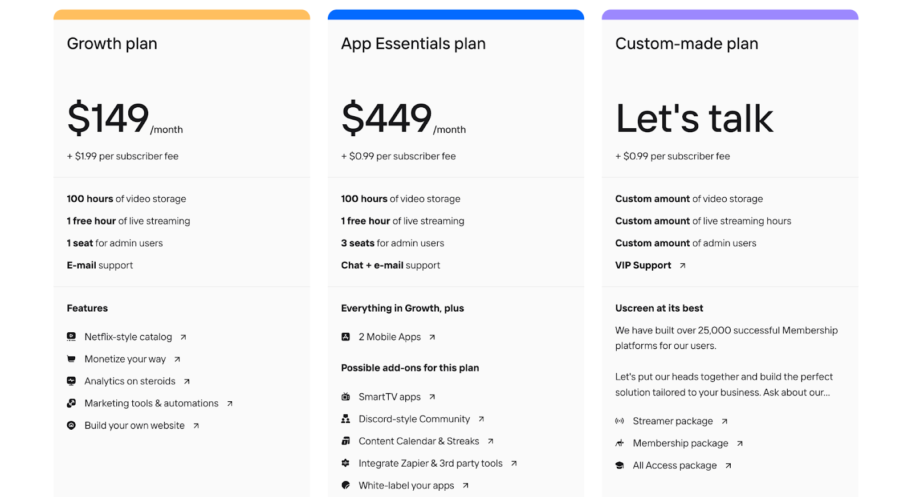The width and height of the screenshot is (912, 497).
Task: Click the White-label your apps icon
Action: [x=345, y=486]
